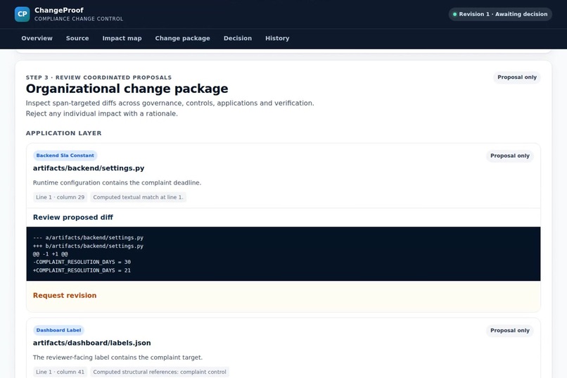Select the Change package tab
The image size is (567, 378).
(182, 38)
